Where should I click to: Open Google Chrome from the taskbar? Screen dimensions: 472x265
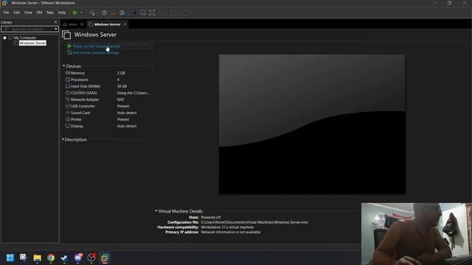(51, 258)
